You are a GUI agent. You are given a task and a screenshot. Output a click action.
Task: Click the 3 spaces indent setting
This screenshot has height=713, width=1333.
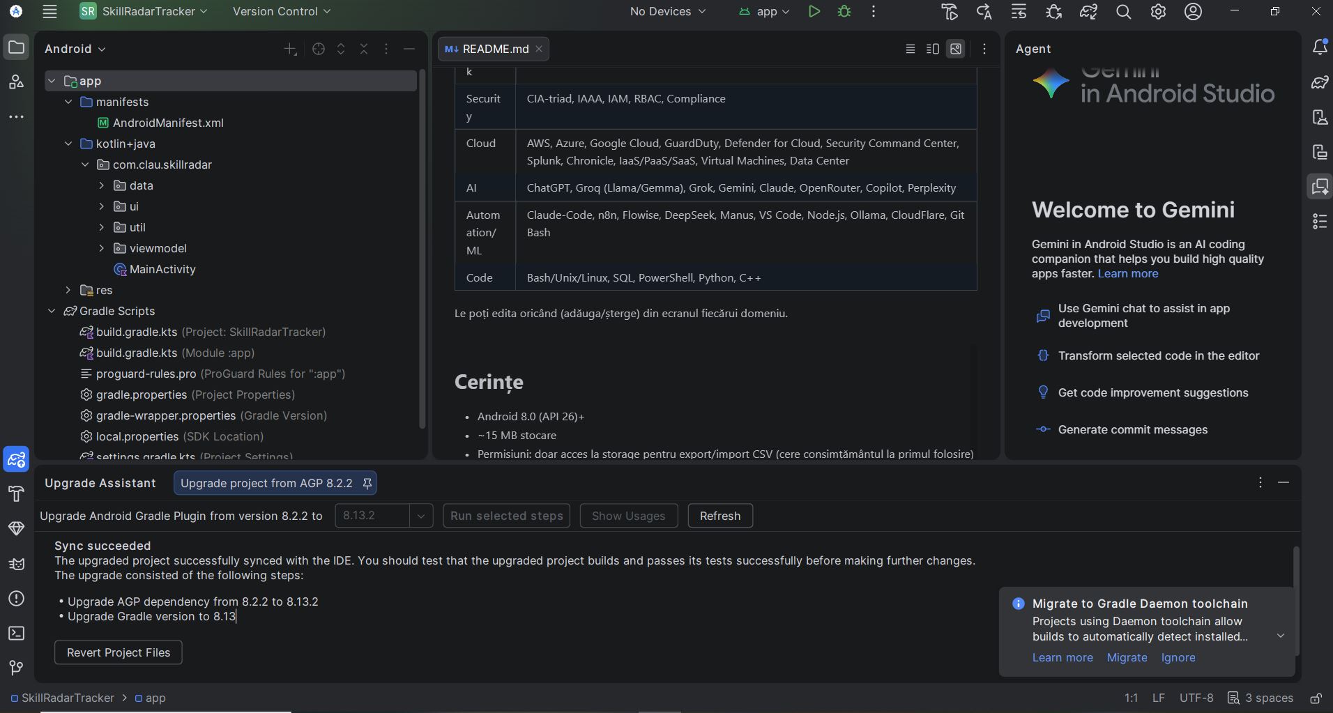click(1260, 698)
